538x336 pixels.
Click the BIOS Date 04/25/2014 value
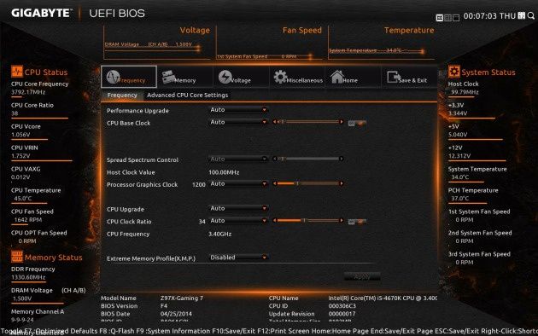(176, 314)
